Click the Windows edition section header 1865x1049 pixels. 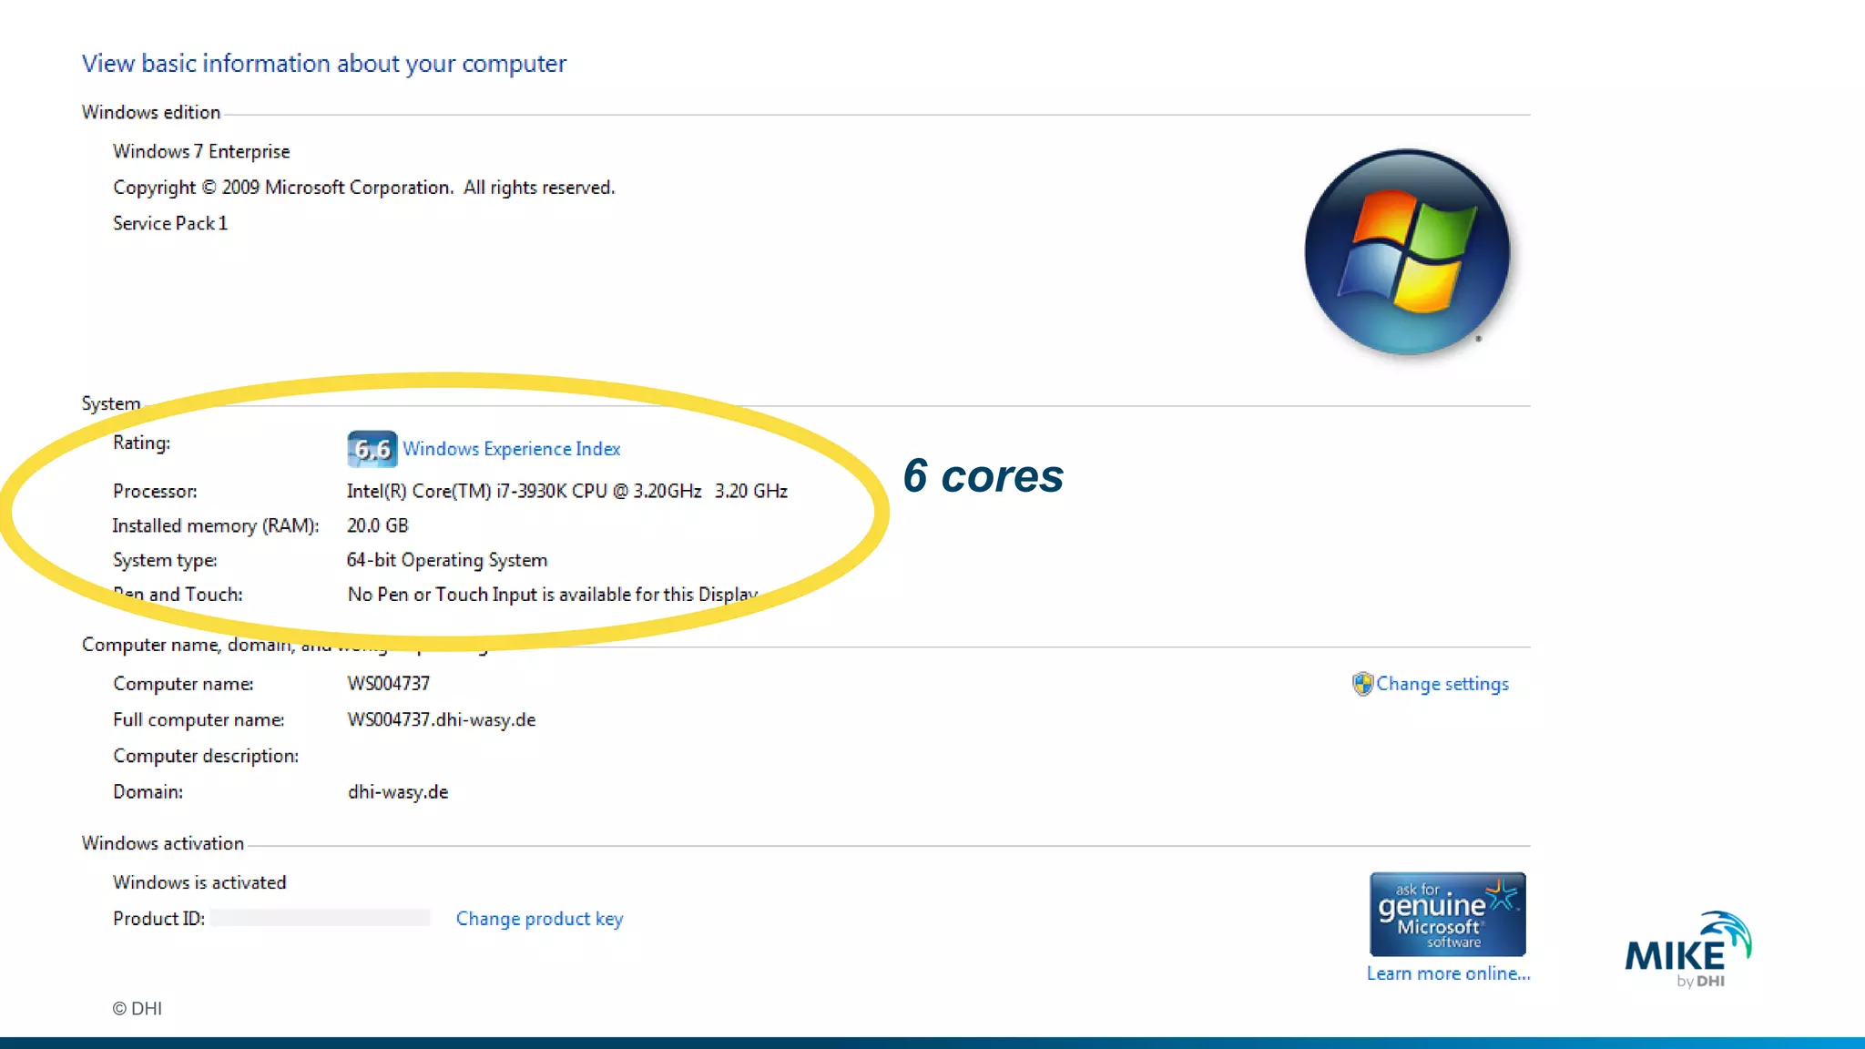pyautogui.click(x=151, y=112)
